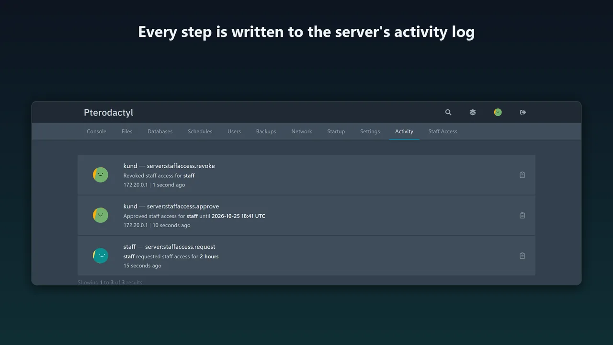Click server:staffaccess.request event name
The image size is (613, 345).
pos(180,247)
